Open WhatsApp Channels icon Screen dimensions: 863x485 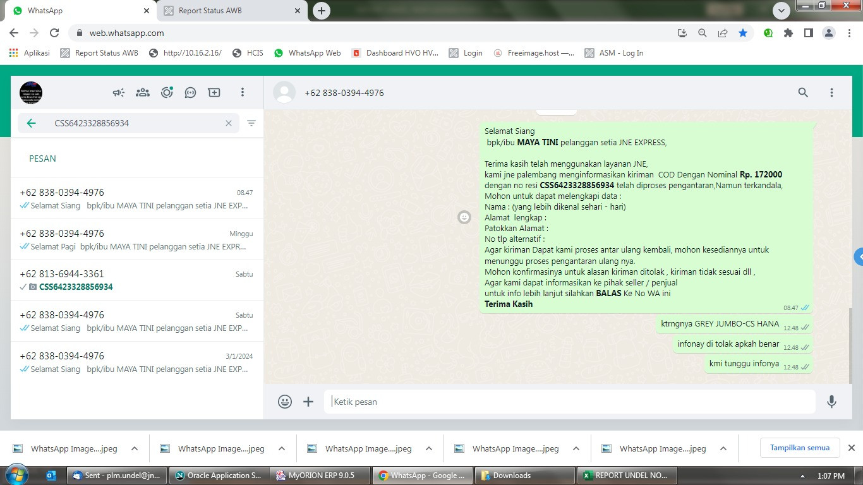pos(190,93)
